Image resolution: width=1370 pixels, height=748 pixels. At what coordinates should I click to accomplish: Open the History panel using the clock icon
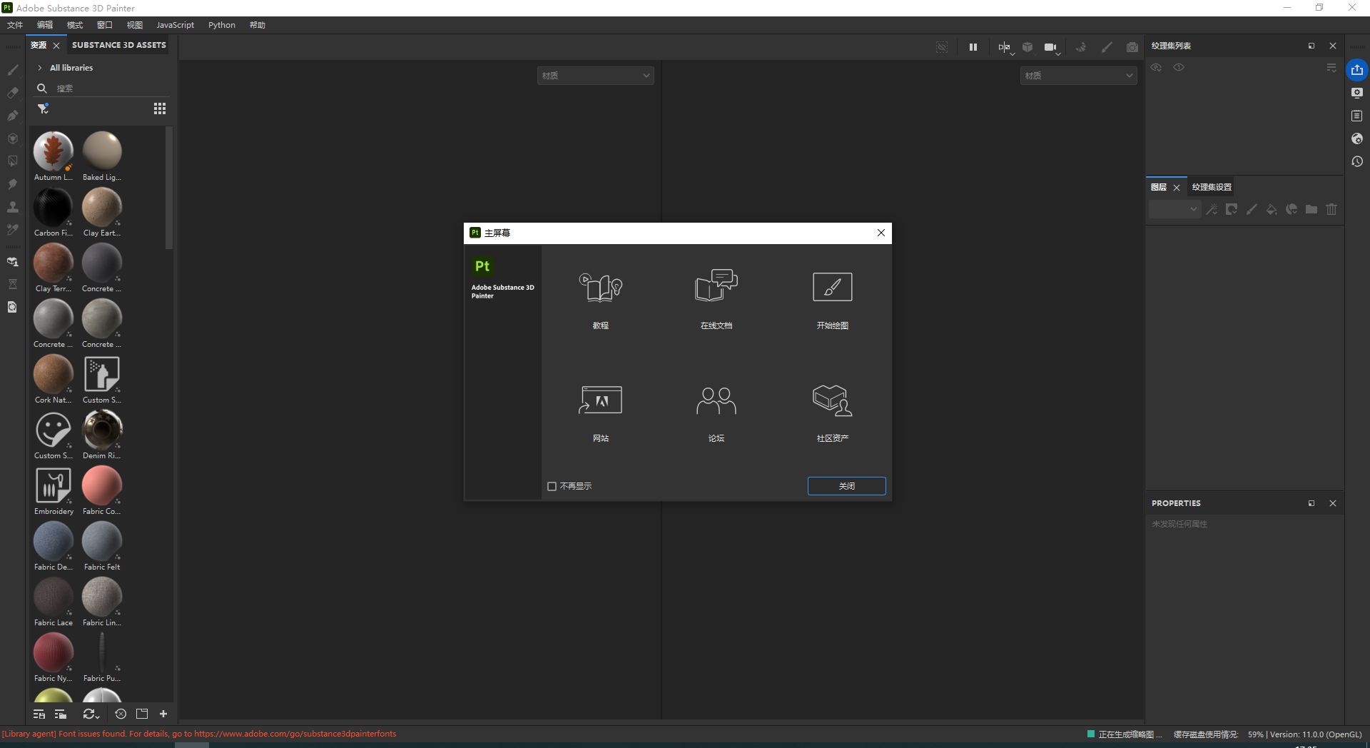[x=1356, y=162]
